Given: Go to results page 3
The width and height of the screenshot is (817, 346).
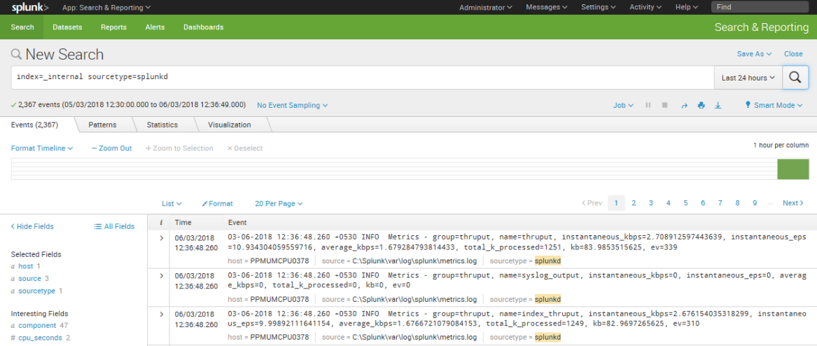Looking at the screenshot, I should coord(651,203).
